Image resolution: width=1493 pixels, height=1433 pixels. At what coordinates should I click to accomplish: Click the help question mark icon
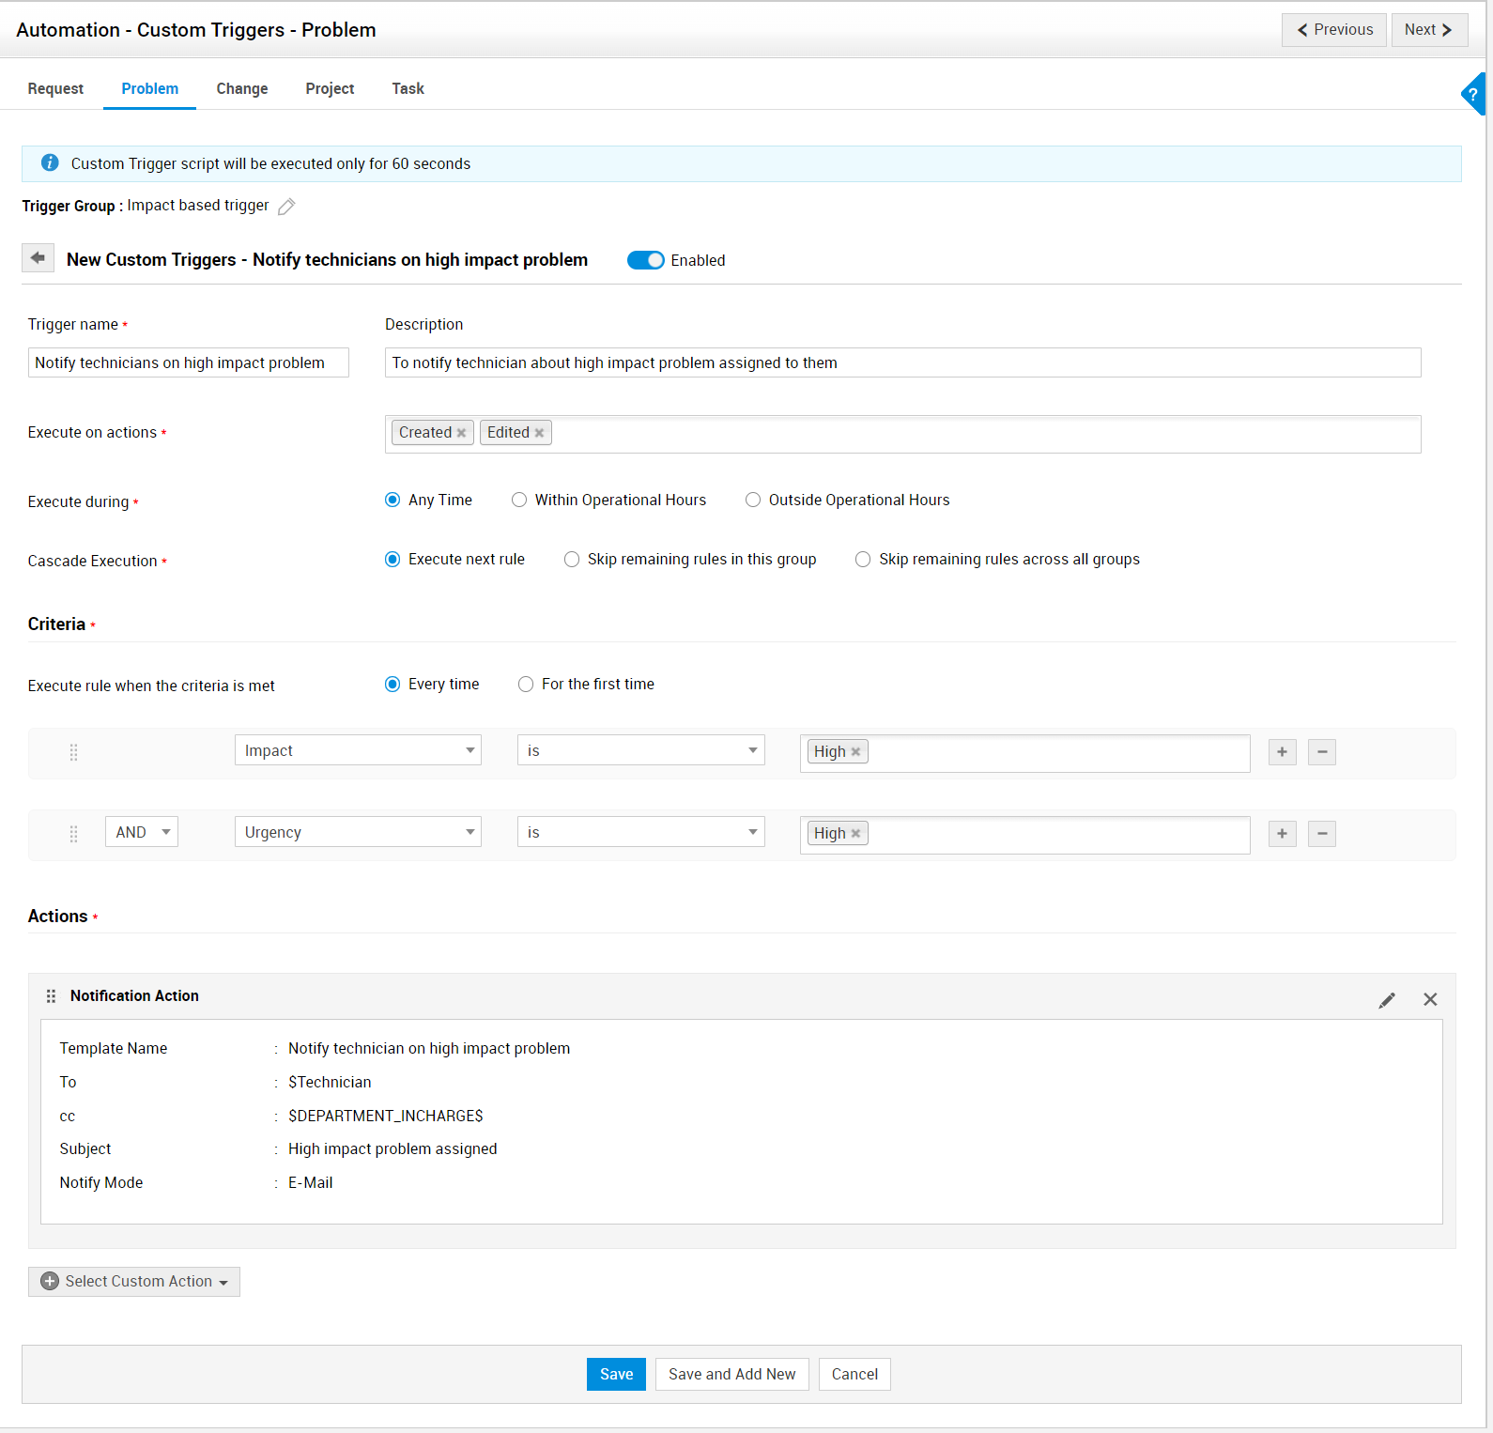[x=1473, y=94]
